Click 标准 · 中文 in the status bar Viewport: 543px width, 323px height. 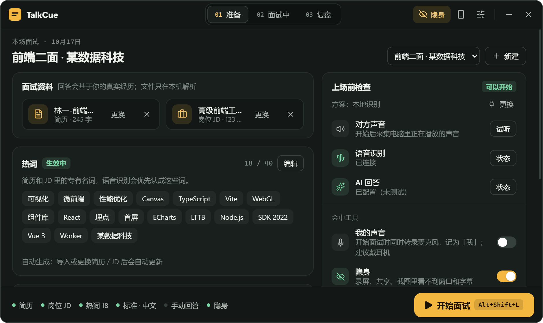[x=136, y=305]
